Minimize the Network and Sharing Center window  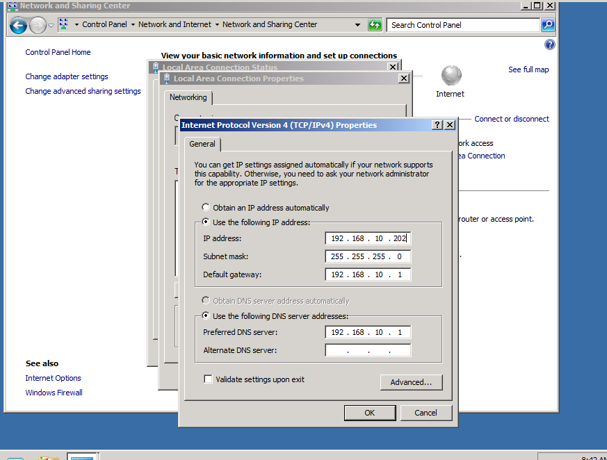coord(526,6)
